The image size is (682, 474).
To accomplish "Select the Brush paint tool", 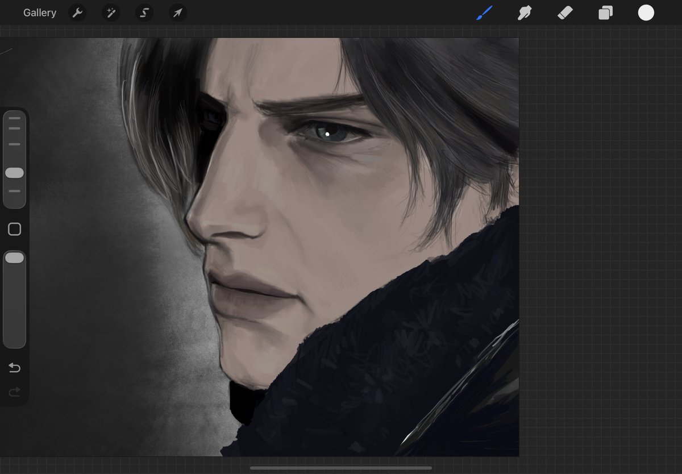I will [x=484, y=13].
